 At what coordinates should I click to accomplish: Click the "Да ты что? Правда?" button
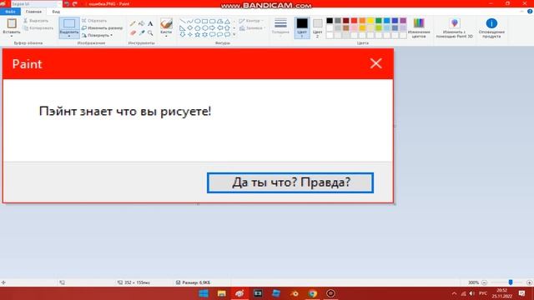[290, 182]
